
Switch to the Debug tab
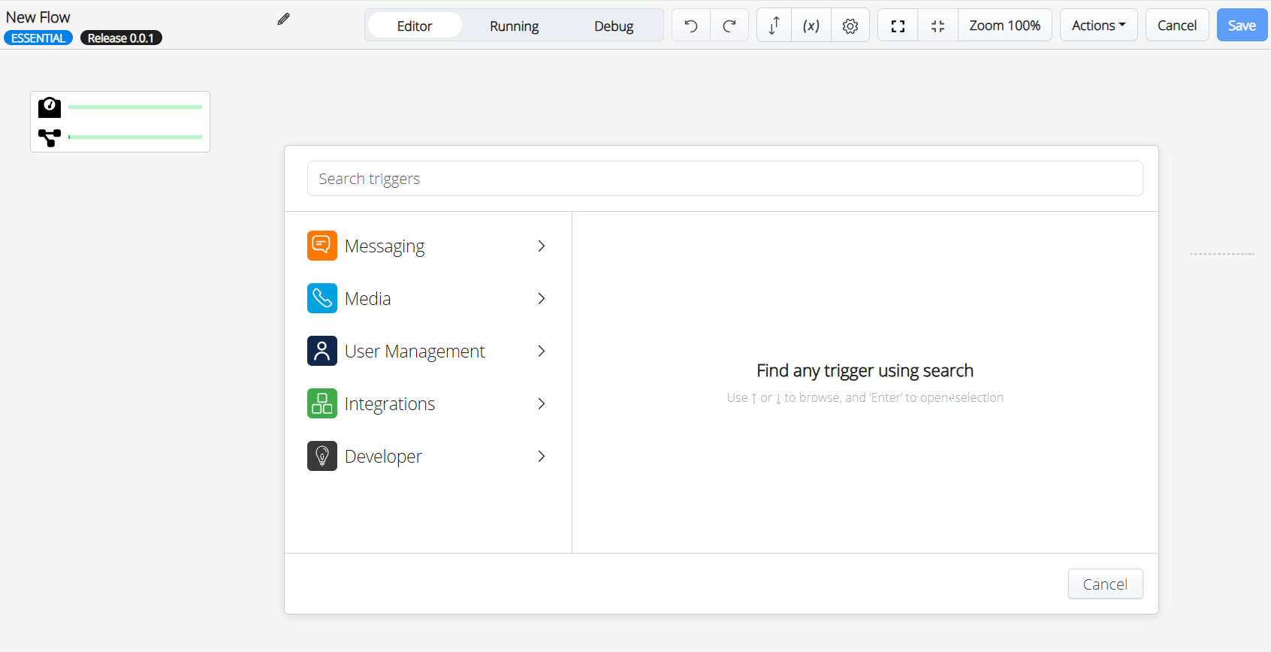point(614,26)
